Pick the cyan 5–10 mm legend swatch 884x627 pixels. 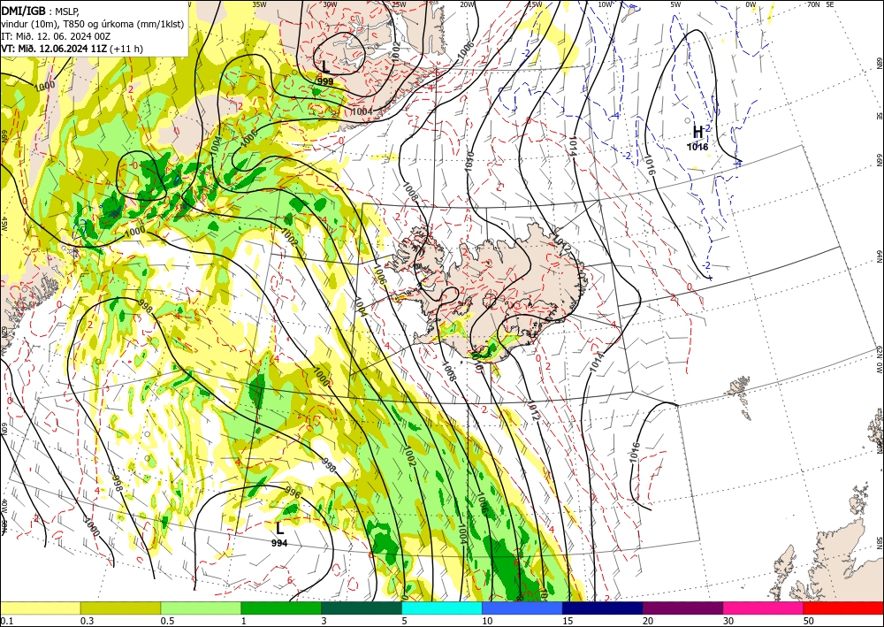tap(442, 608)
